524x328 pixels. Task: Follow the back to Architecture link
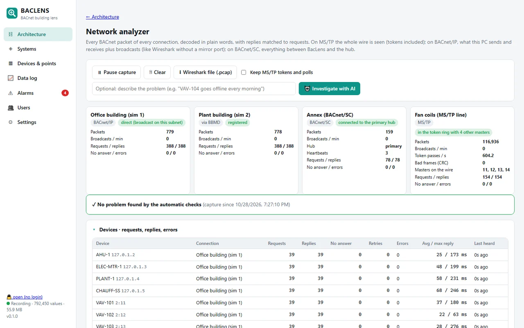pyautogui.click(x=102, y=17)
